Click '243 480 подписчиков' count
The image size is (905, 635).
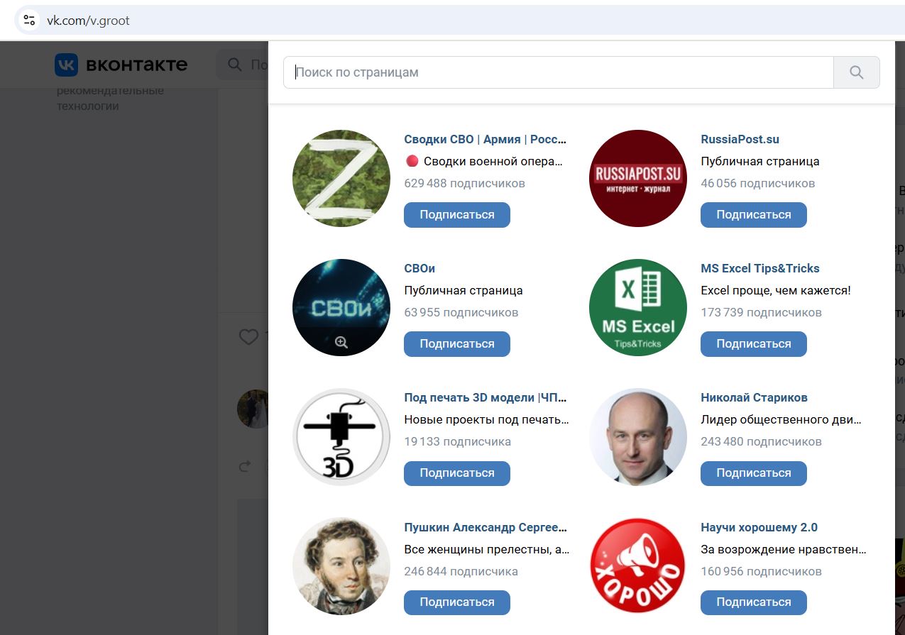pos(761,441)
